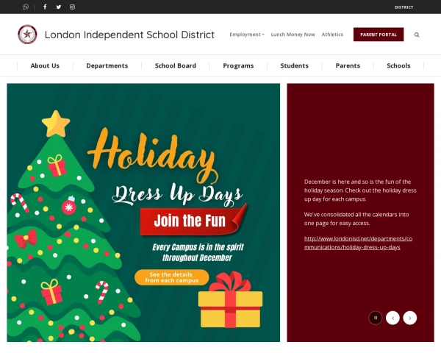This screenshot has width=441, height=353.
Task: Click the Holiday Dress Up Days banner image
Action: pos(143,213)
